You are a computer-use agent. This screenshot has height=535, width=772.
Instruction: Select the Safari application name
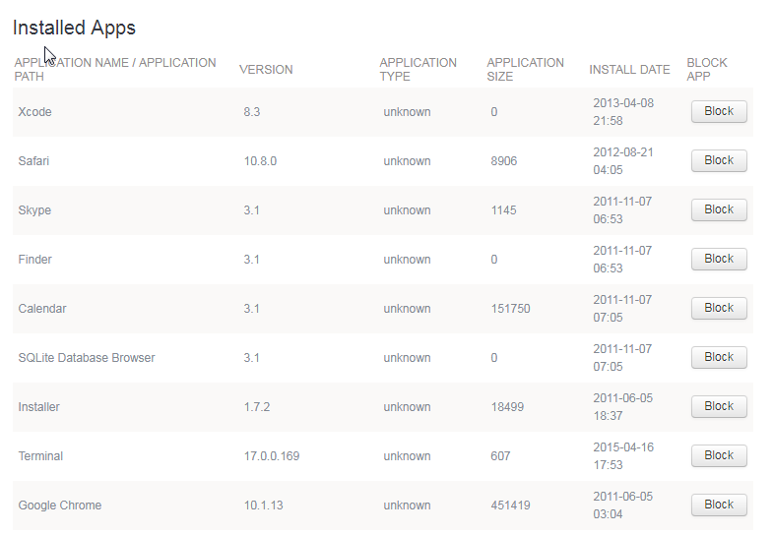click(33, 161)
